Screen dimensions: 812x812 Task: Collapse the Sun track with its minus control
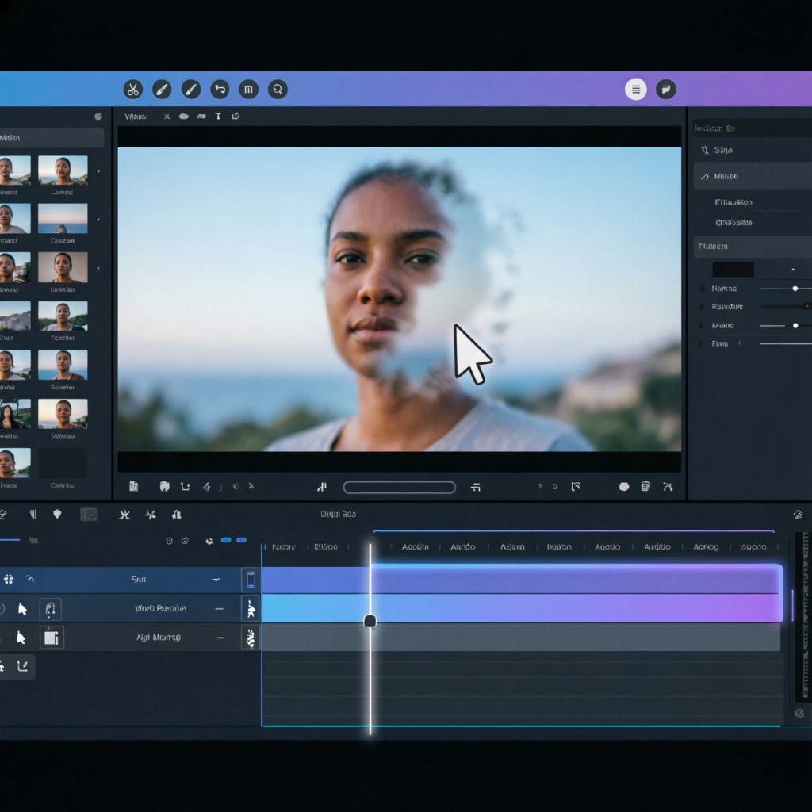coord(218,580)
